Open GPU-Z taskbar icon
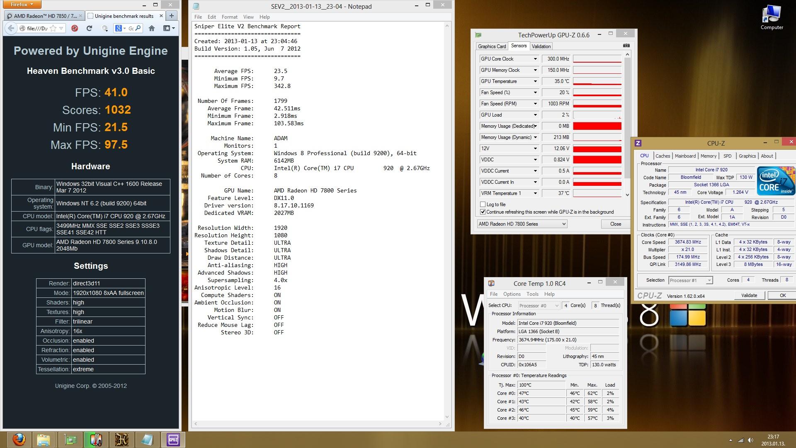Image resolution: width=796 pixels, height=448 pixels. tap(70, 440)
